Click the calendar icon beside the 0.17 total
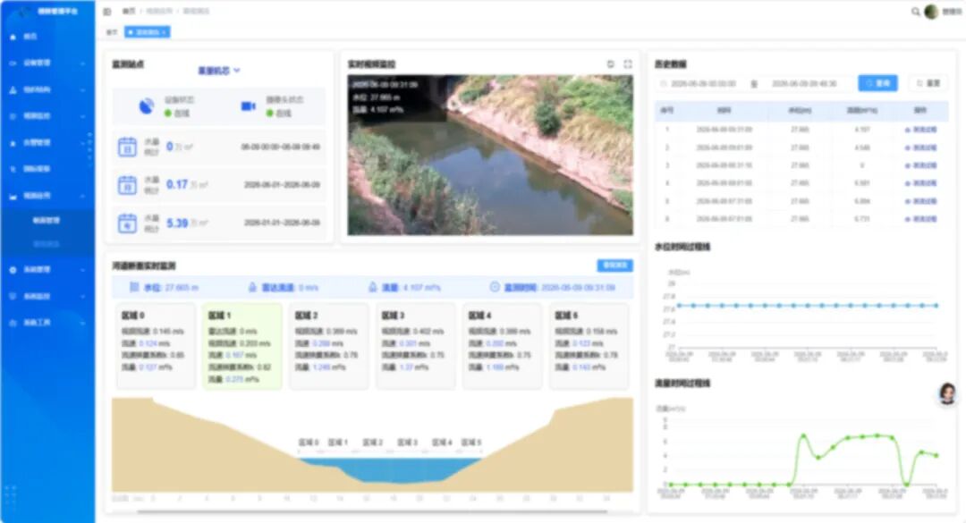966x523 pixels. [127, 185]
